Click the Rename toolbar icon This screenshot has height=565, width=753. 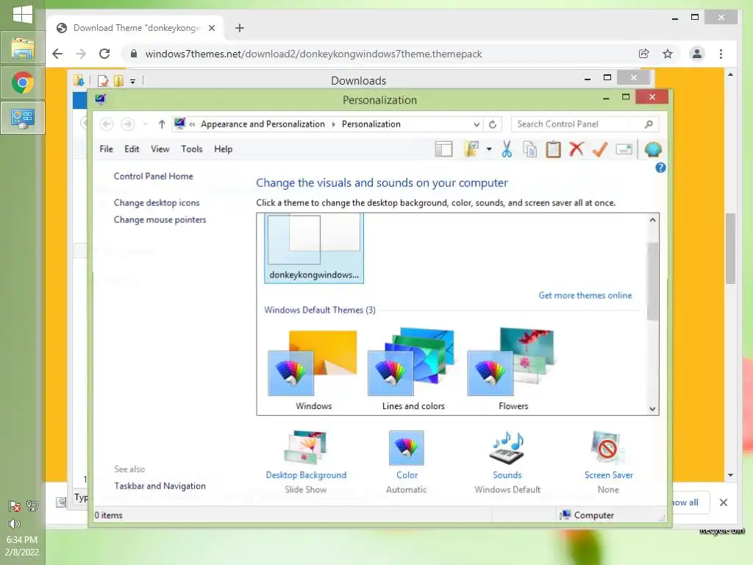coord(624,149)
